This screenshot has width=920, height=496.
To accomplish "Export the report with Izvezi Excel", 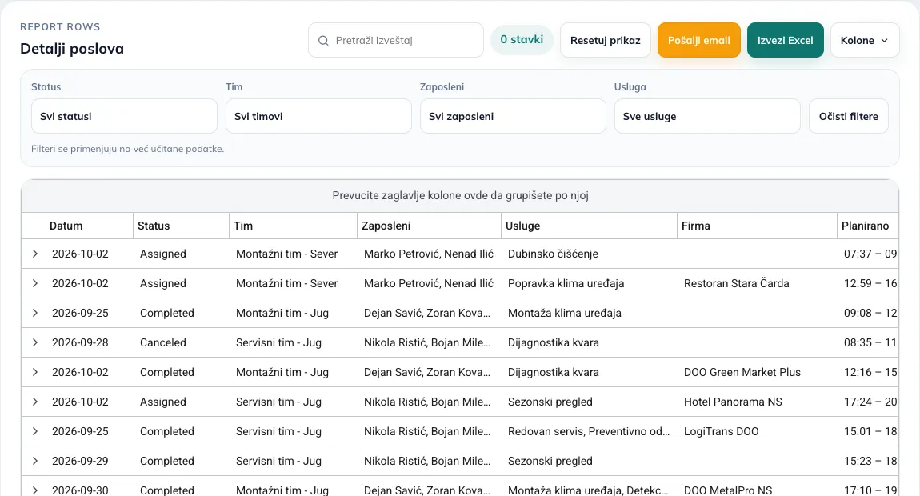I will tap(785, 41).
